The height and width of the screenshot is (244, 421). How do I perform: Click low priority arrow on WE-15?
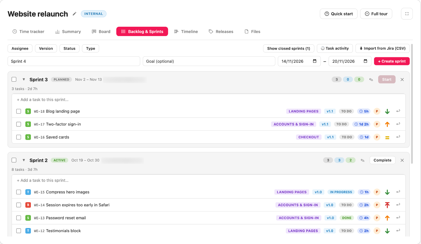click(387, 192)
